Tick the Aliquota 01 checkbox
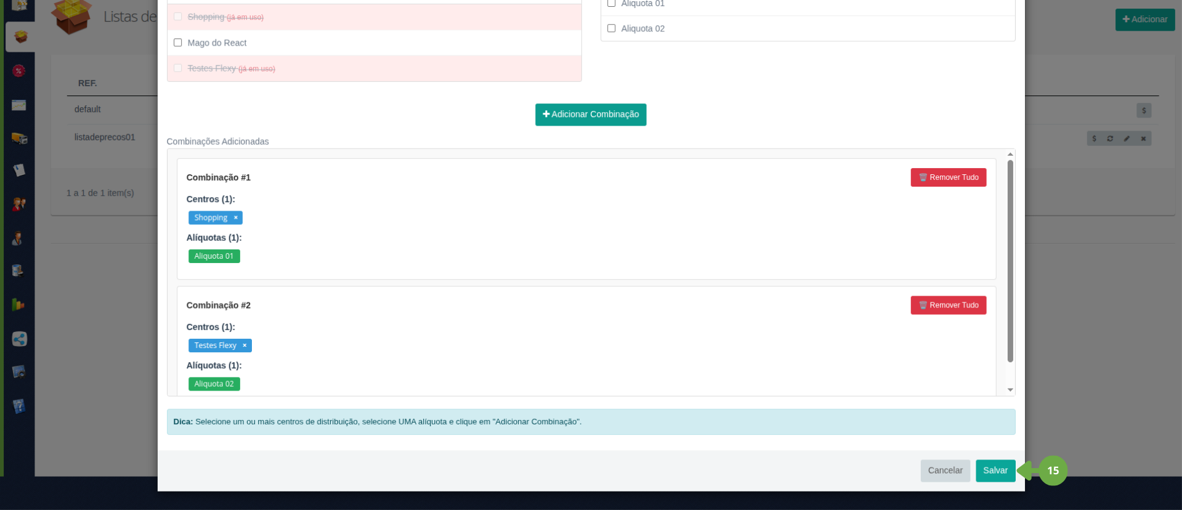Image resolution: width=1182 pixels, height=510 pixels. [x=611, y=4]
